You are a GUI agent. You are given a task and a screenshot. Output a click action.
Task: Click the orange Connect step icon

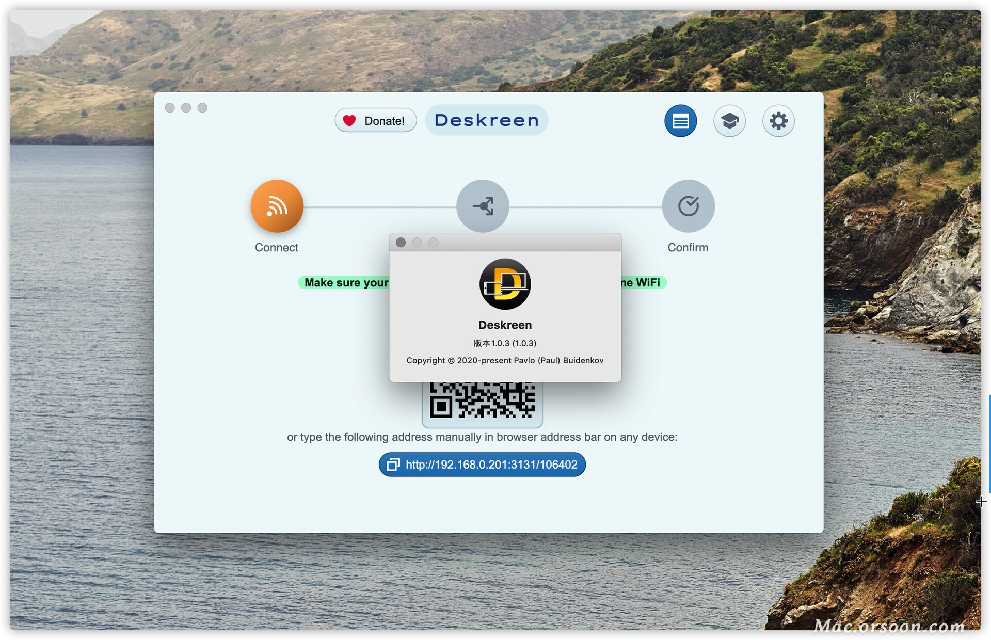277,205
